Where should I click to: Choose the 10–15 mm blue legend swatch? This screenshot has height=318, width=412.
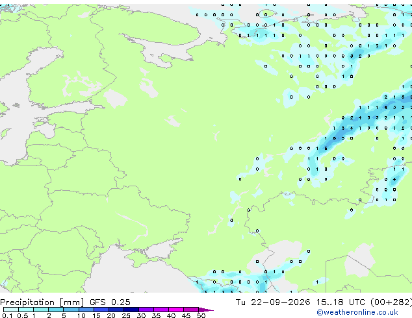point(86,310)
